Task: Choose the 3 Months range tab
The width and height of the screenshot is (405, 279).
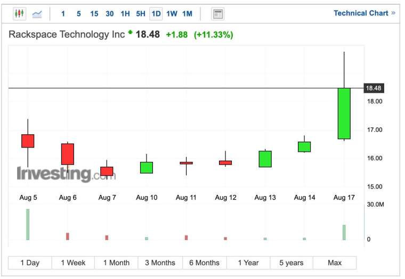Action: click(160, 262)
